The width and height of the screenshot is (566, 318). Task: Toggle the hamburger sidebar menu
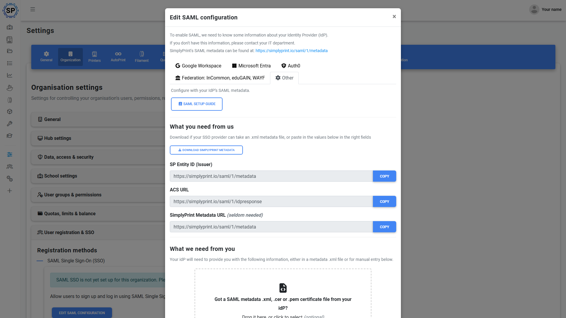point(33,9)
